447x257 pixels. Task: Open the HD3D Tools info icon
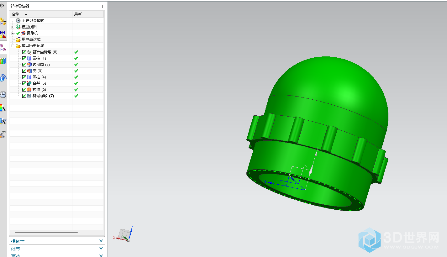(x=3, y=78)
